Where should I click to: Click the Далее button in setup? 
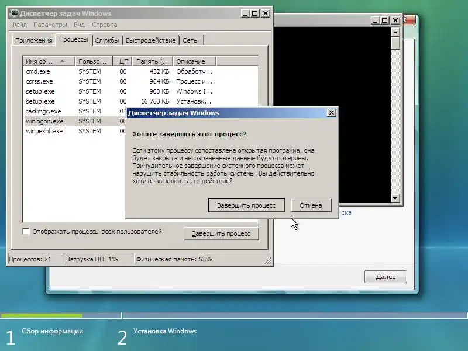386,277
